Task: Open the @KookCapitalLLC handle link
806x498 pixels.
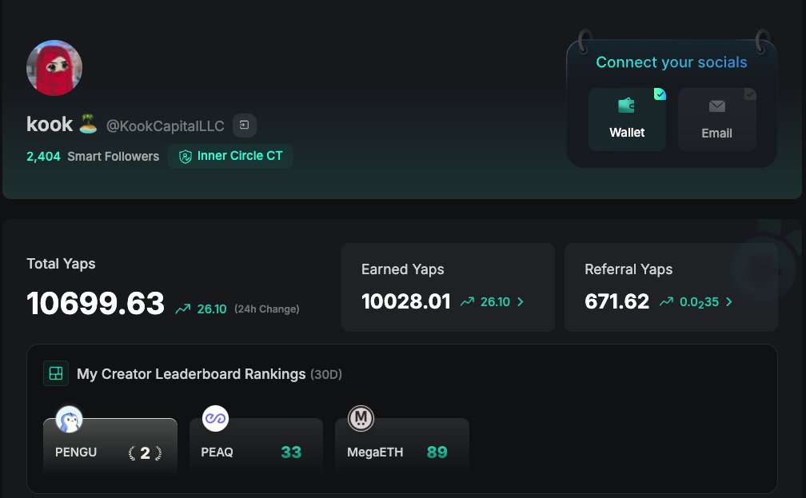Action: tap(165, 126)
